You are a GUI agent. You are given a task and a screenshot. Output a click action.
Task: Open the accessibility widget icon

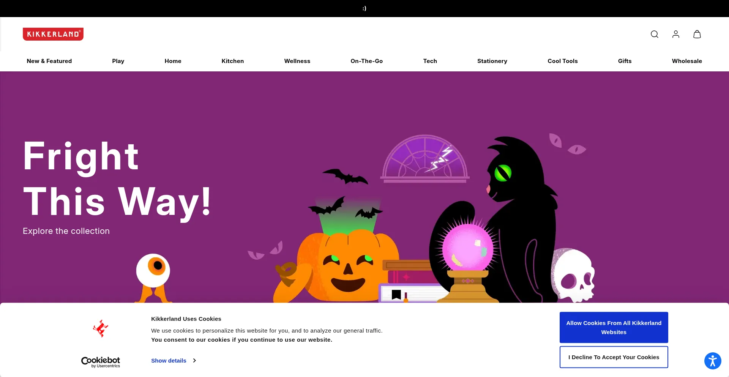[x=712, y=361]
